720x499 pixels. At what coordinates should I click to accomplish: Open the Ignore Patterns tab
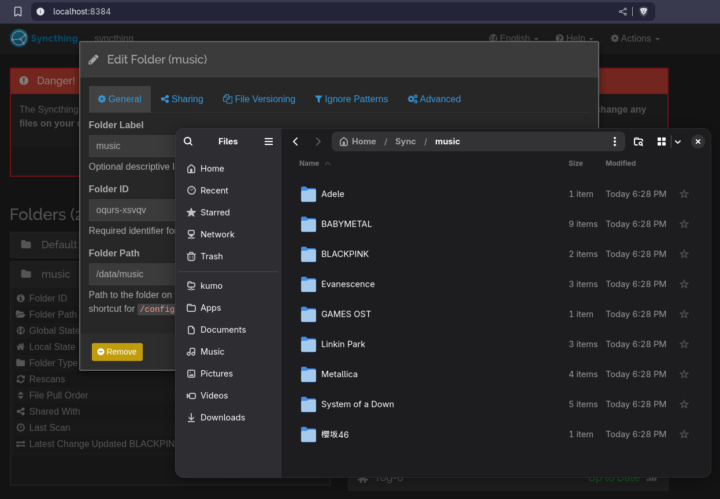[351, 99]
